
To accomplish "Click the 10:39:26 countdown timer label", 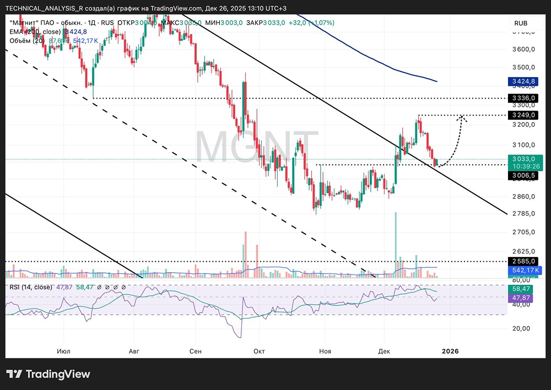I will (525, 166).
